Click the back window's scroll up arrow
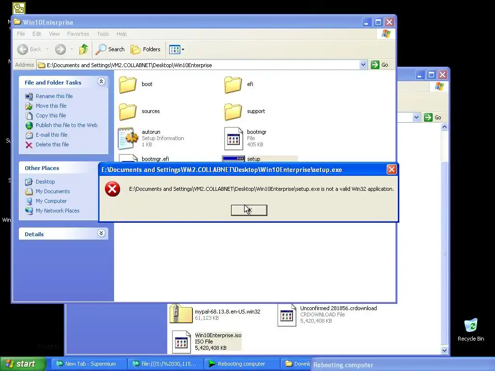 (445, 127)
